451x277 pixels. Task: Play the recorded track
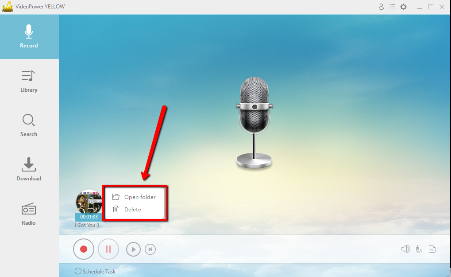point(133,249)
